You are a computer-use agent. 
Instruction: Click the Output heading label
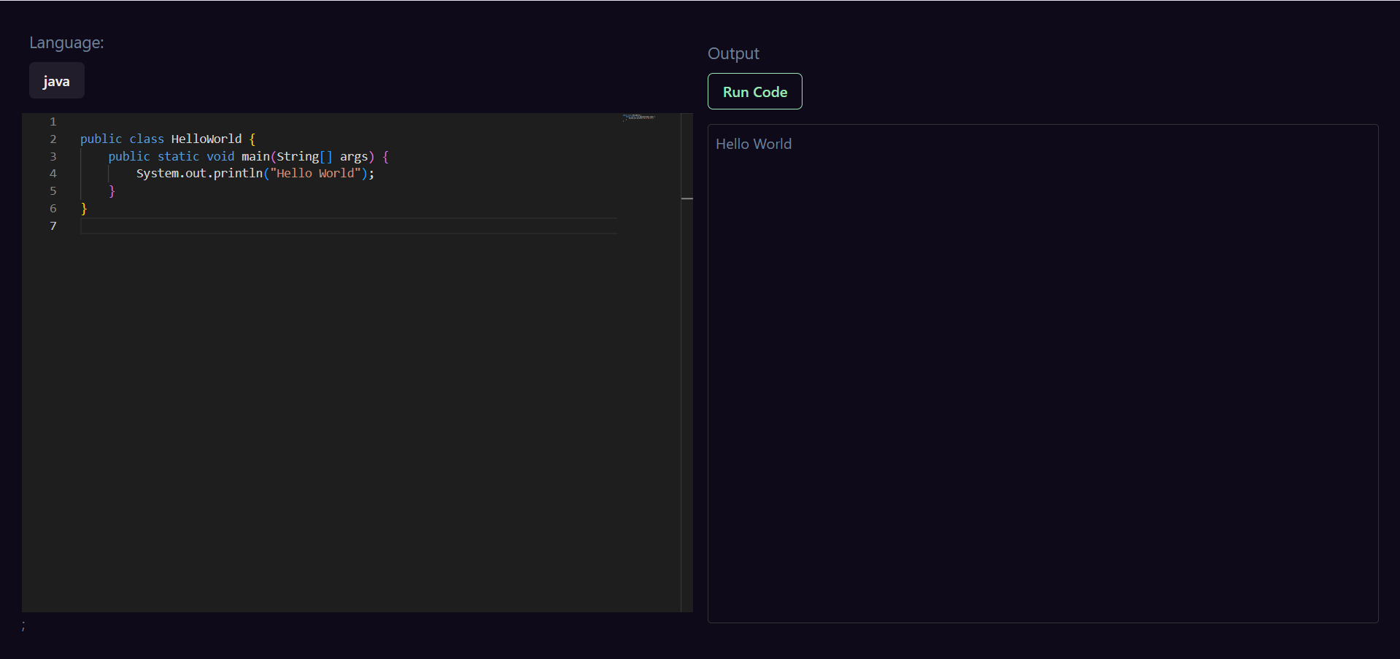[733, 54]
